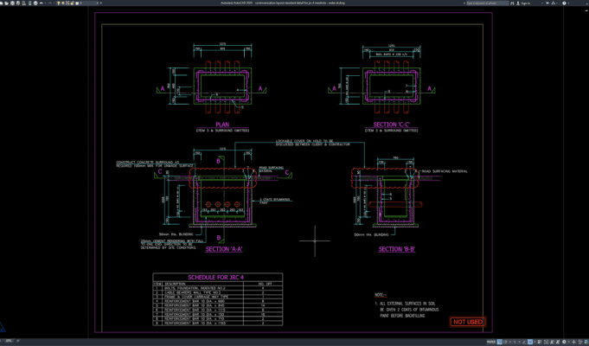Click the user account icon beside Sign In
The height and width of the screenshot is (346, 589).
point(518,3)
